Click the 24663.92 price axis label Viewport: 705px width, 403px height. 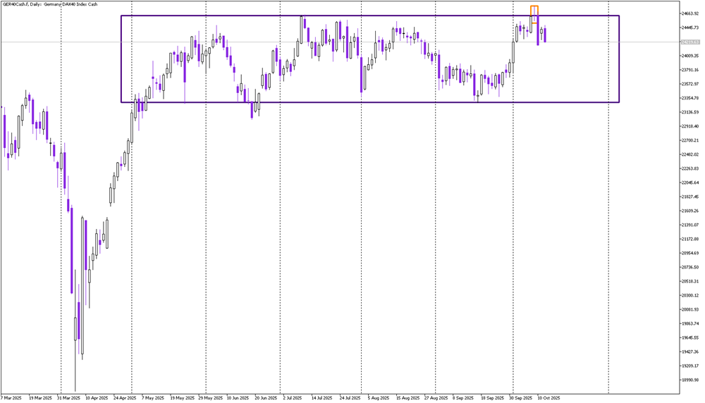coord(680,13)
